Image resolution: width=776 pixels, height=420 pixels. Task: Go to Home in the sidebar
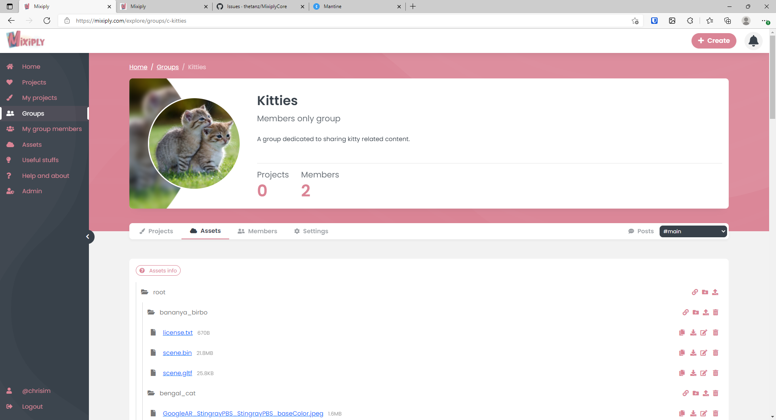coord(44,67)
